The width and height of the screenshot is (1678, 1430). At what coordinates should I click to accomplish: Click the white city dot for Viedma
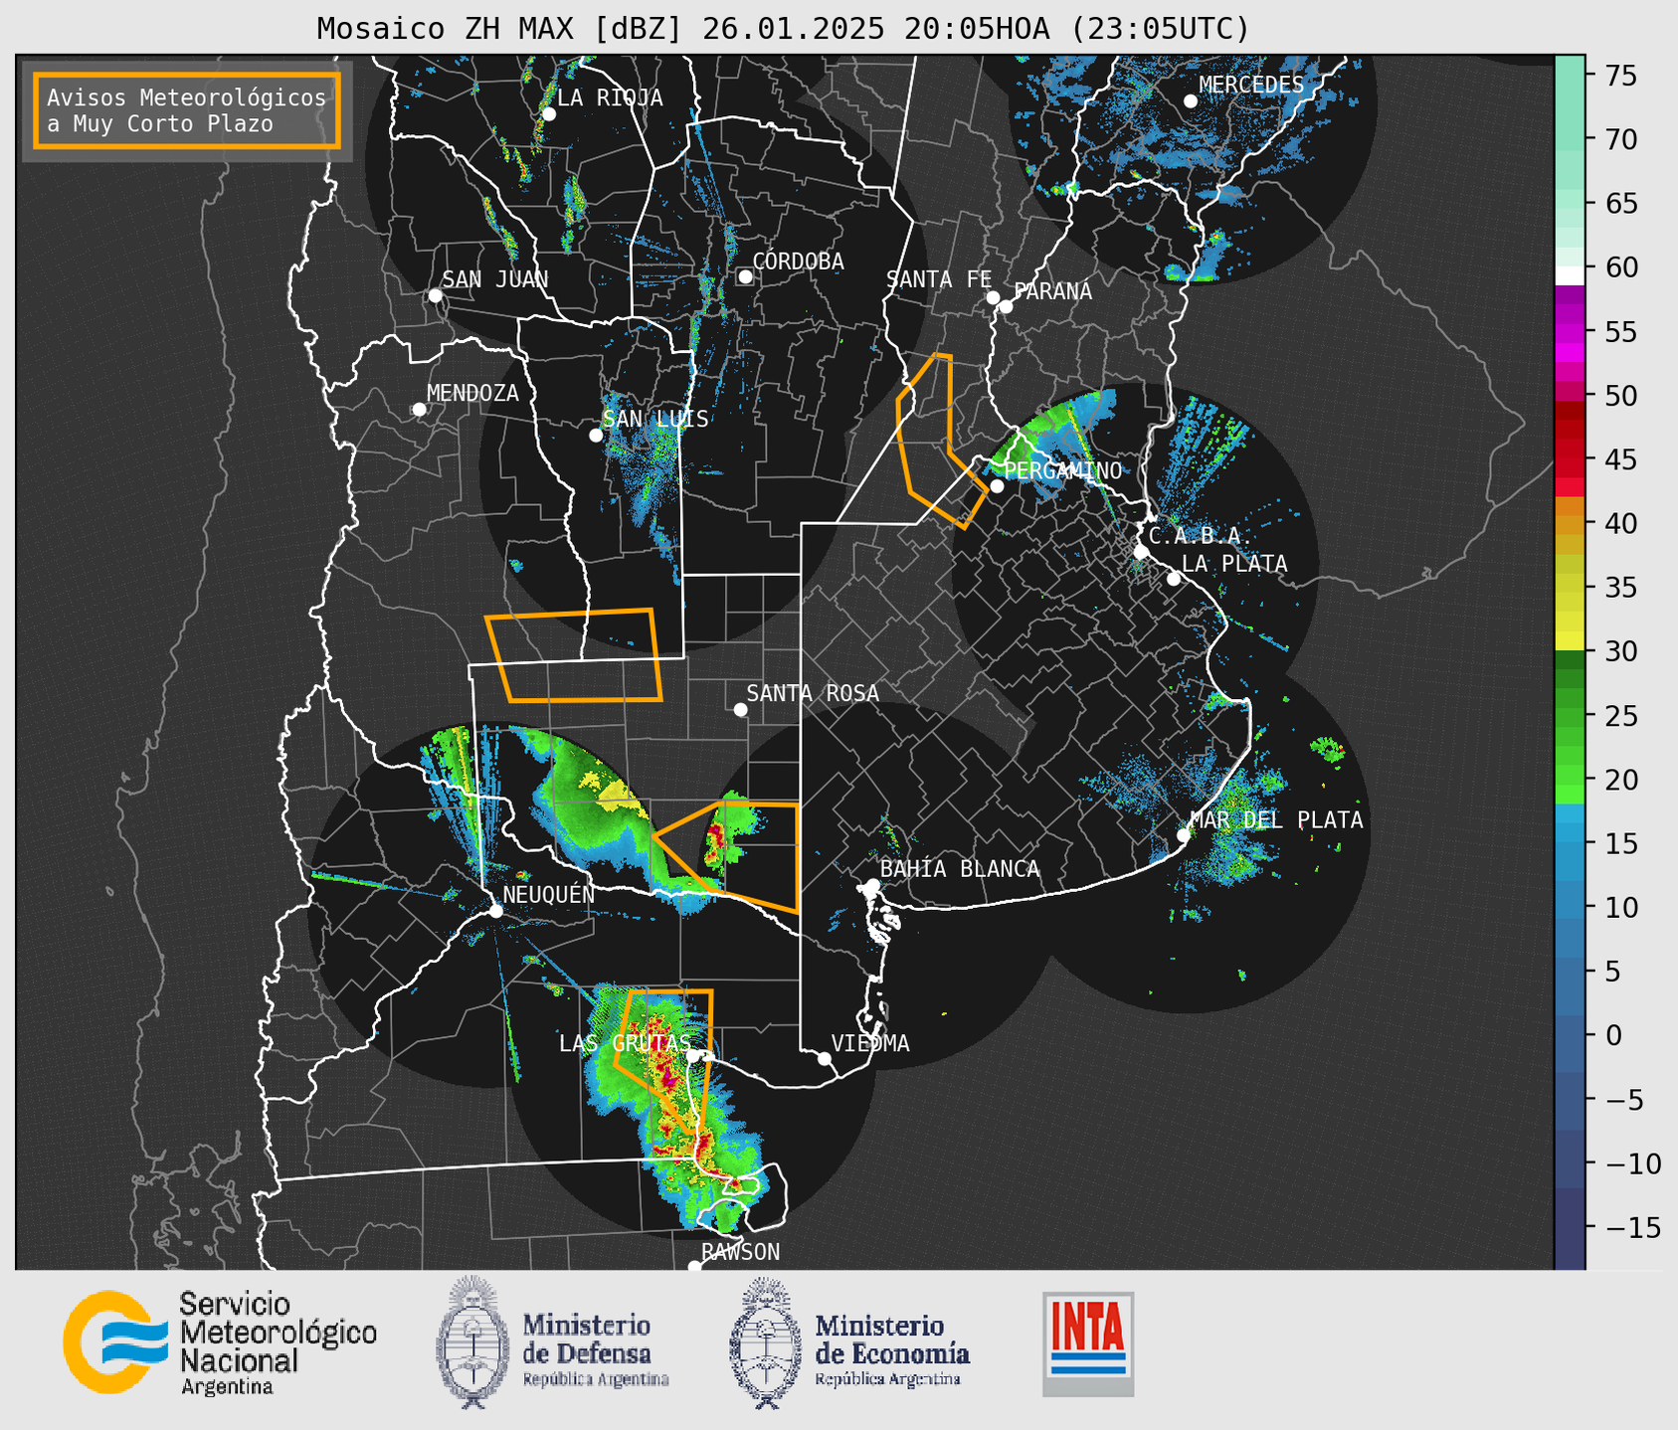coord(824,1058)
